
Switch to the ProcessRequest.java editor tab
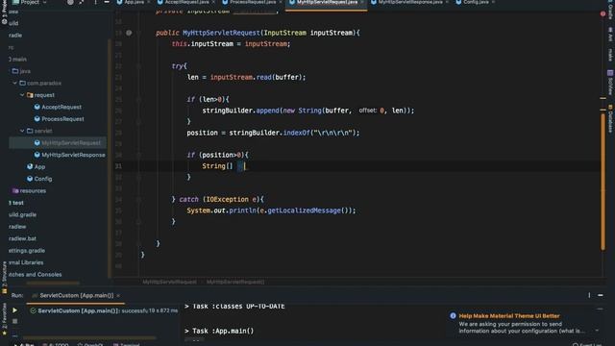pyautogui.click(x=252, y=2)
